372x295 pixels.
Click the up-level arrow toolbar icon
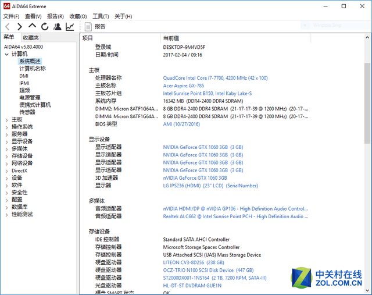coord(33,26)
